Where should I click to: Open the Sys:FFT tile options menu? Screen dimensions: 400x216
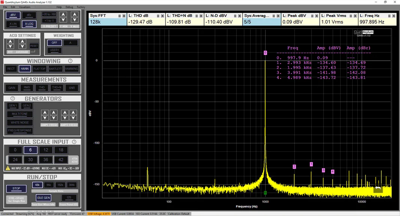click(x=119, y=16)
